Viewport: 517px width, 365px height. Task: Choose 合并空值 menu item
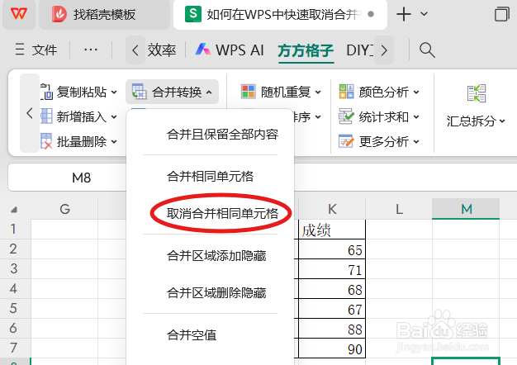pyautogui.click(x=192, y=335)
